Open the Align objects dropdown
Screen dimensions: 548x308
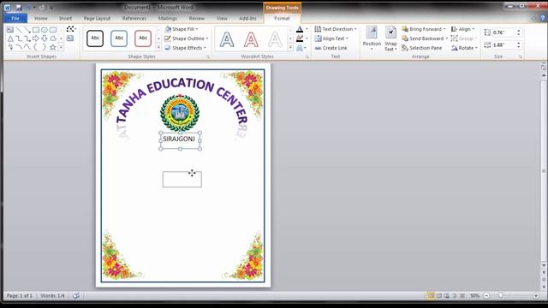(x=462, y=29)
